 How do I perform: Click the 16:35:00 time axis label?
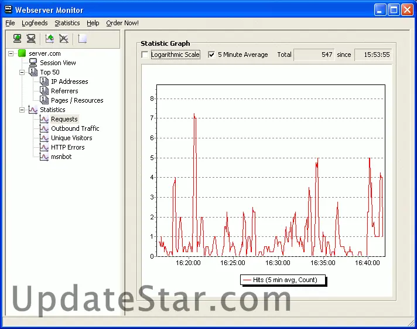point(323,263)
